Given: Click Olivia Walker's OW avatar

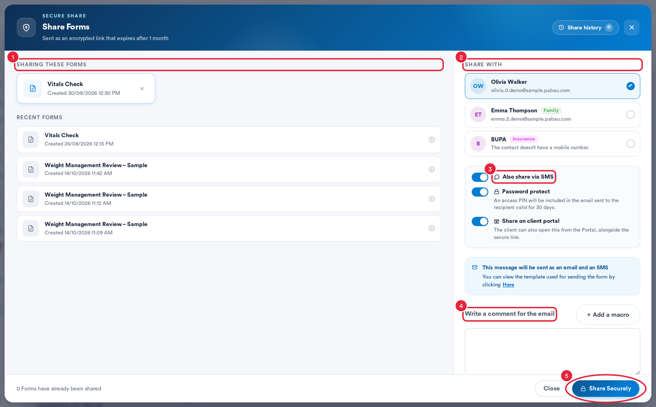Looking at the screenshot, I should tap(478, 86).
